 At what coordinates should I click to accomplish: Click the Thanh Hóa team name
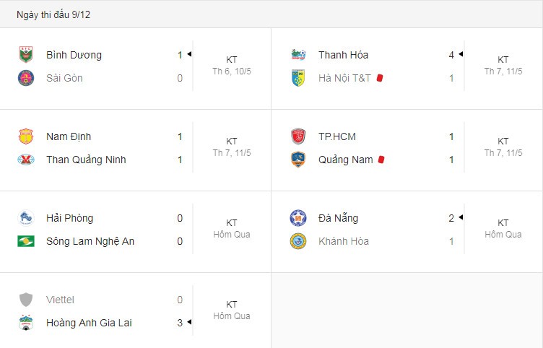click(343, 55)
